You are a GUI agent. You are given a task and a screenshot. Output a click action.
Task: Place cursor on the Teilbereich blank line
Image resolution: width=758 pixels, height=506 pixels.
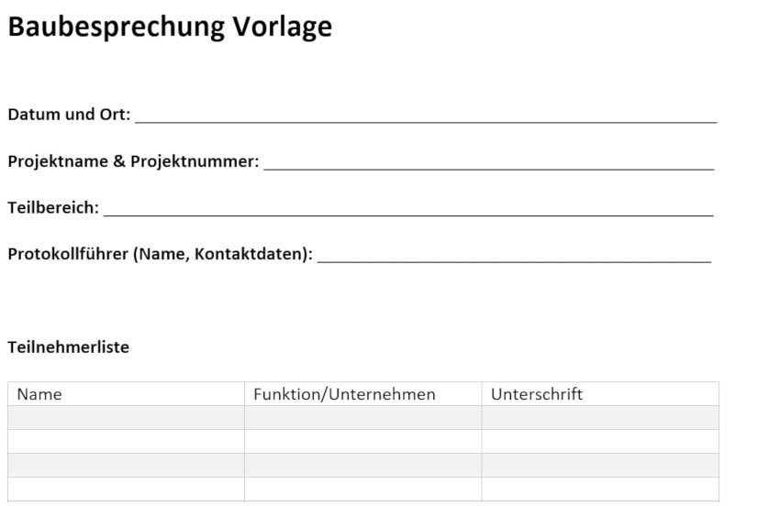point(408,210)
